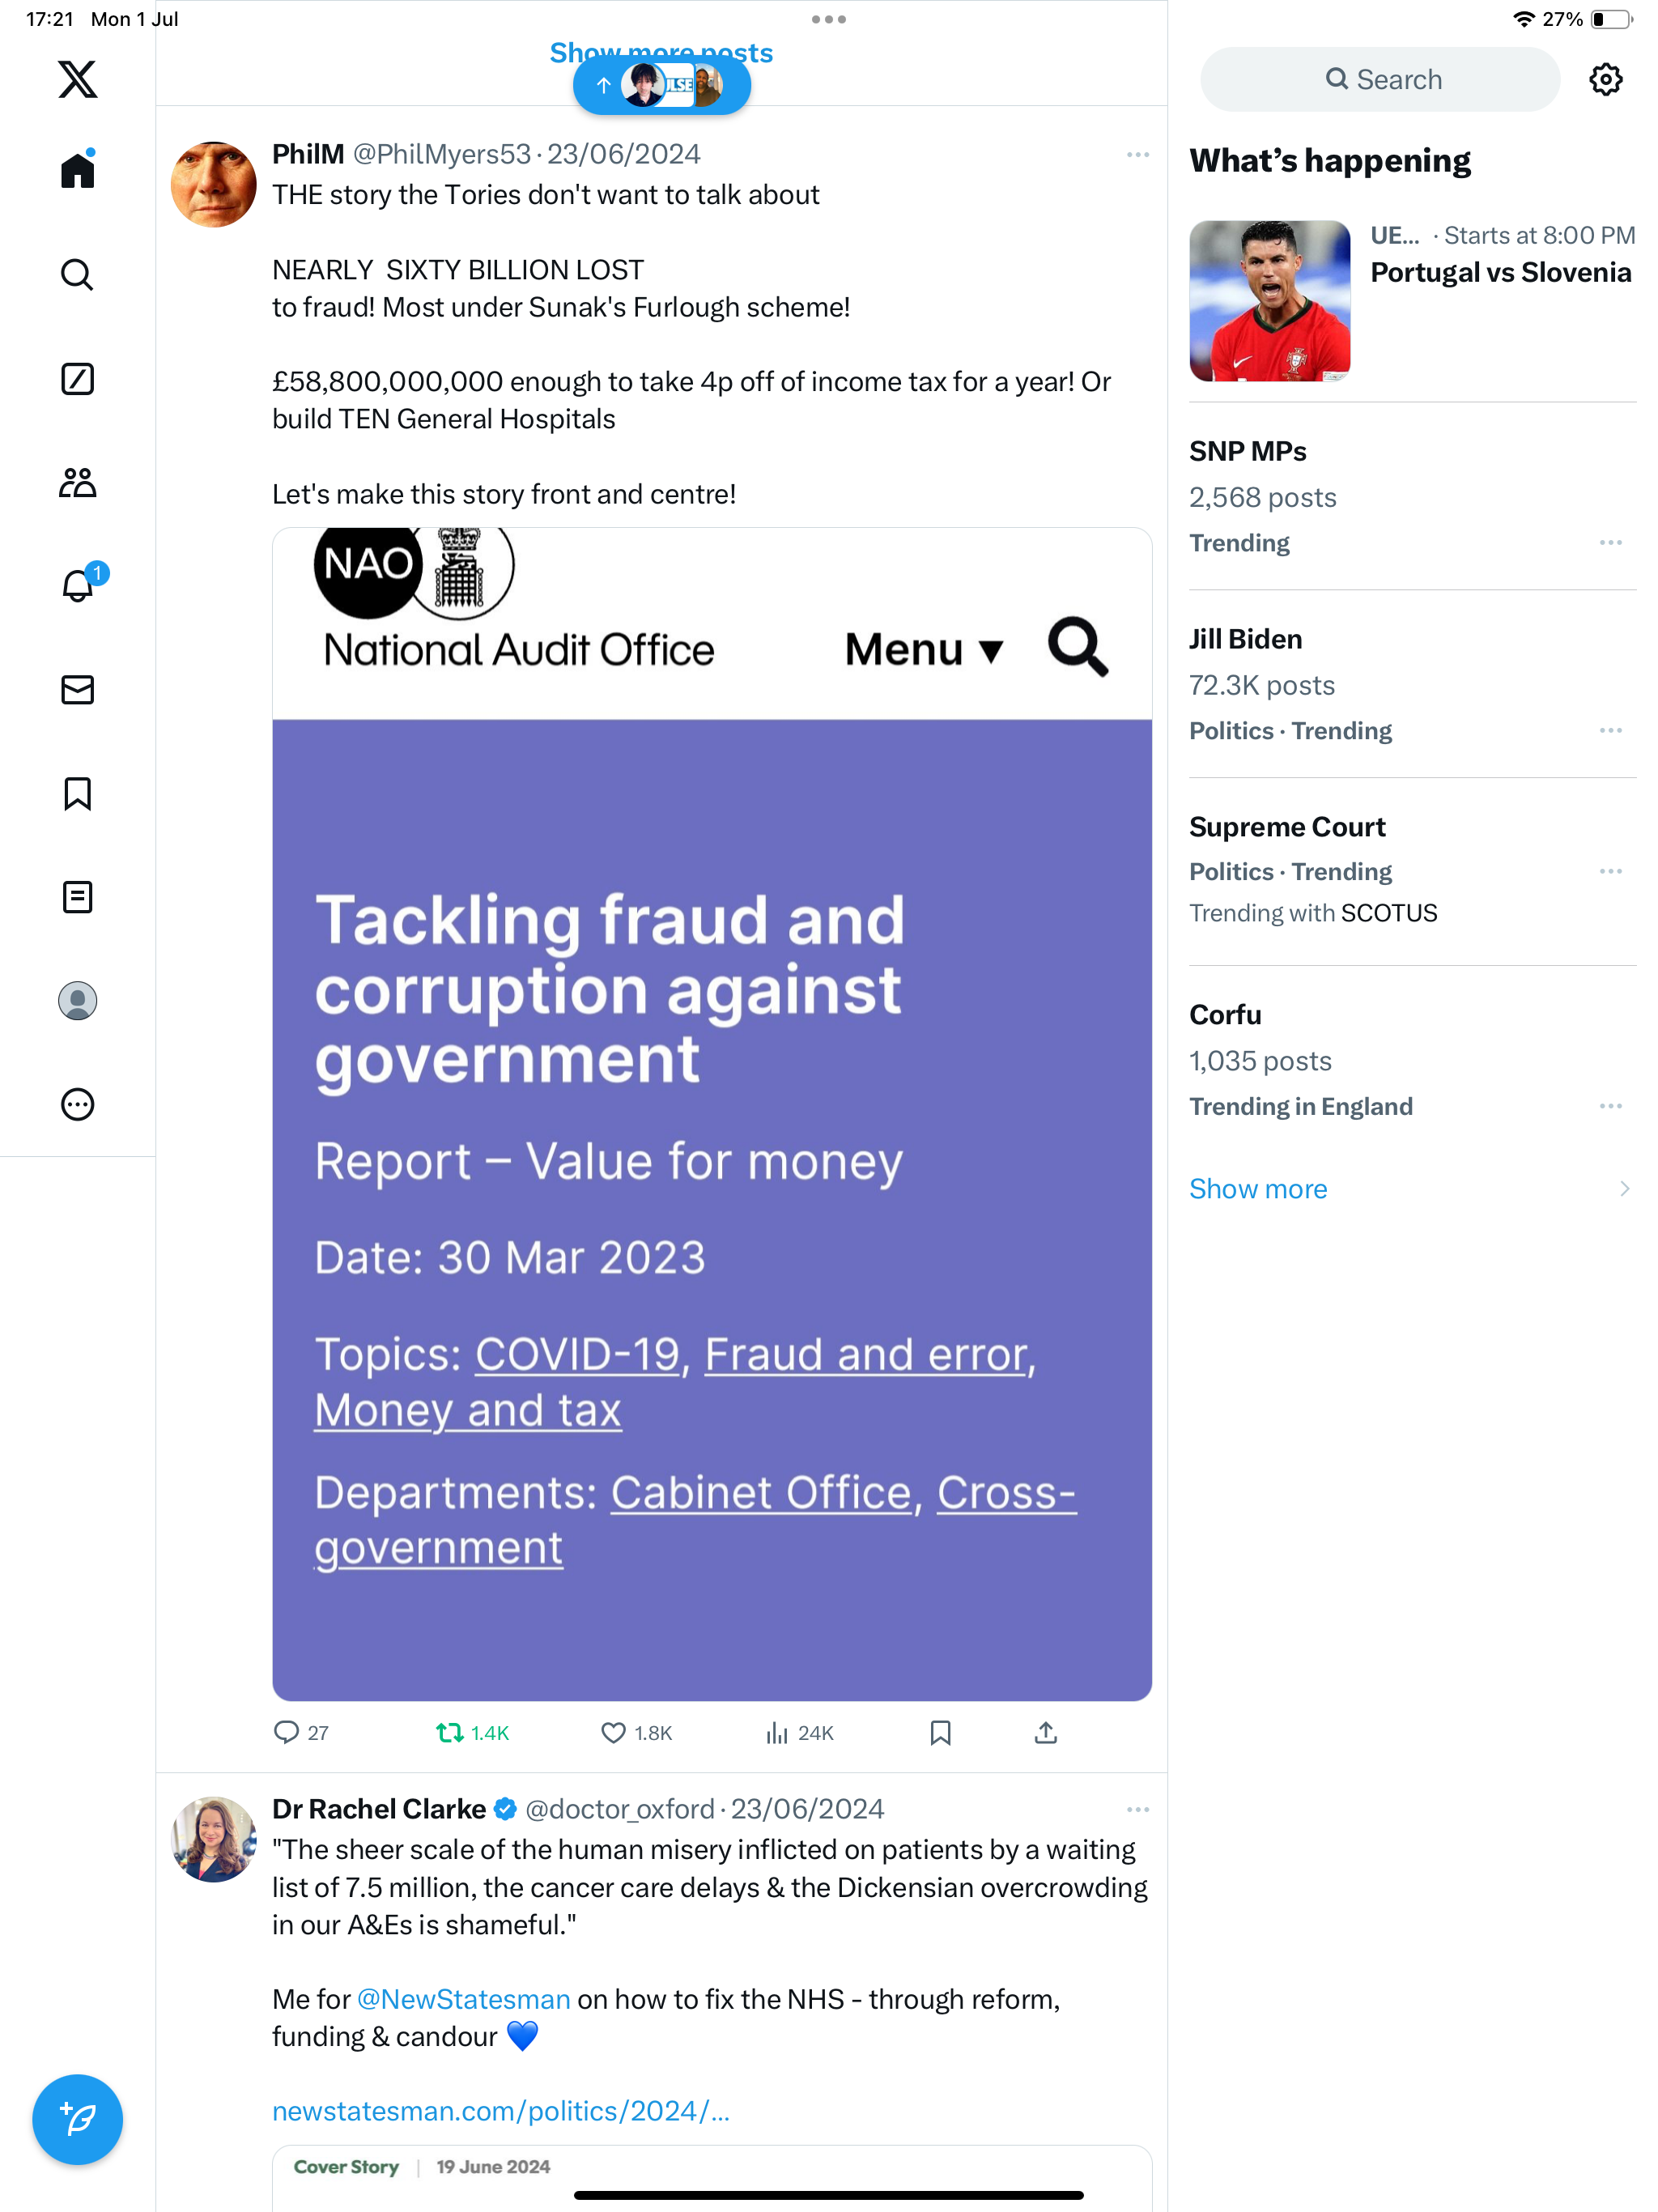Open the Grok icon in sidebar
1658x2212 pixels.
pyautogui.click(x=77, y=379)
